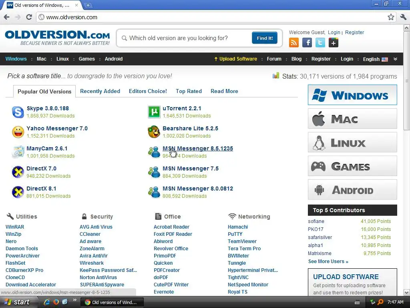410x308 pixels.
Task: Open the Facebook icon link
Action: [x=307, y=43]
